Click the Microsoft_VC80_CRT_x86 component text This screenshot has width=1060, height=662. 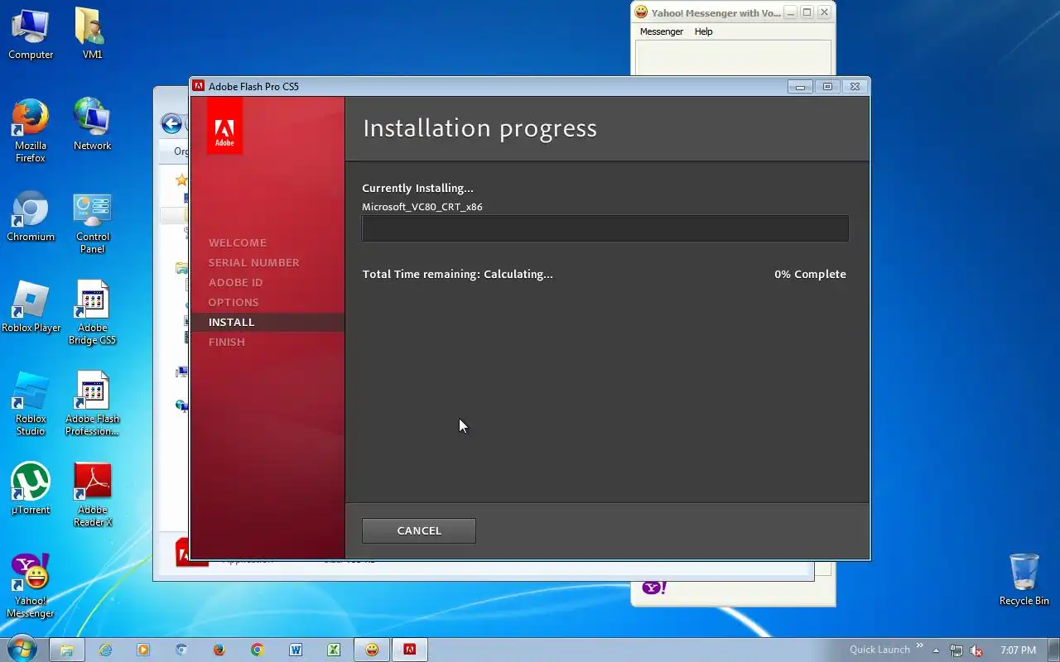click(422, 207)
